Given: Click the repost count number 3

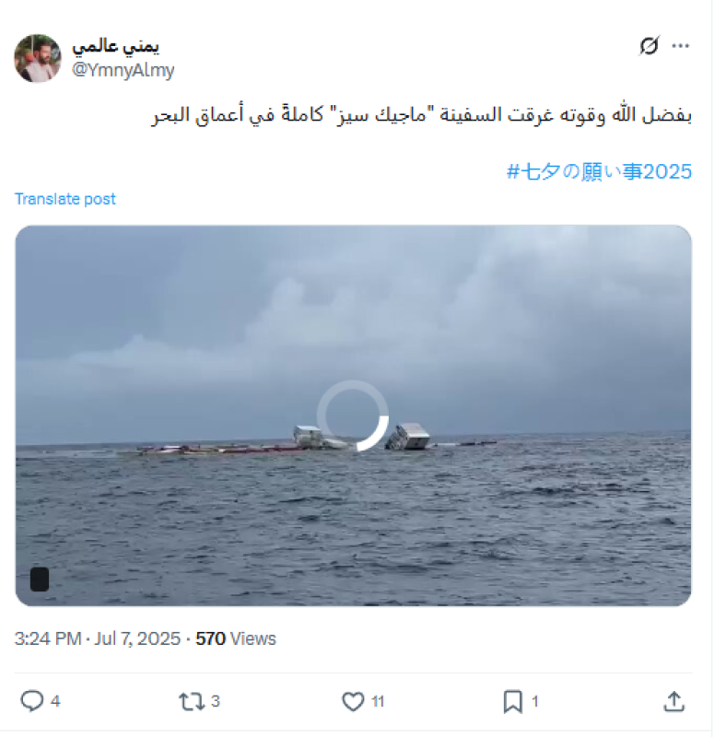Looking at the screenshot, I should click(x=216, y=701).
